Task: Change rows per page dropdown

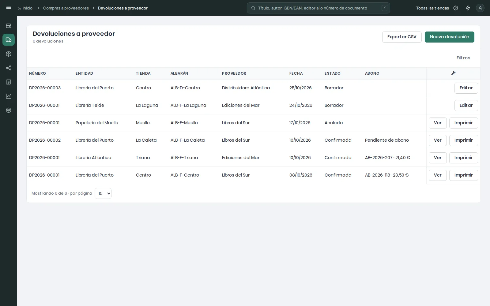Action: 103,193
